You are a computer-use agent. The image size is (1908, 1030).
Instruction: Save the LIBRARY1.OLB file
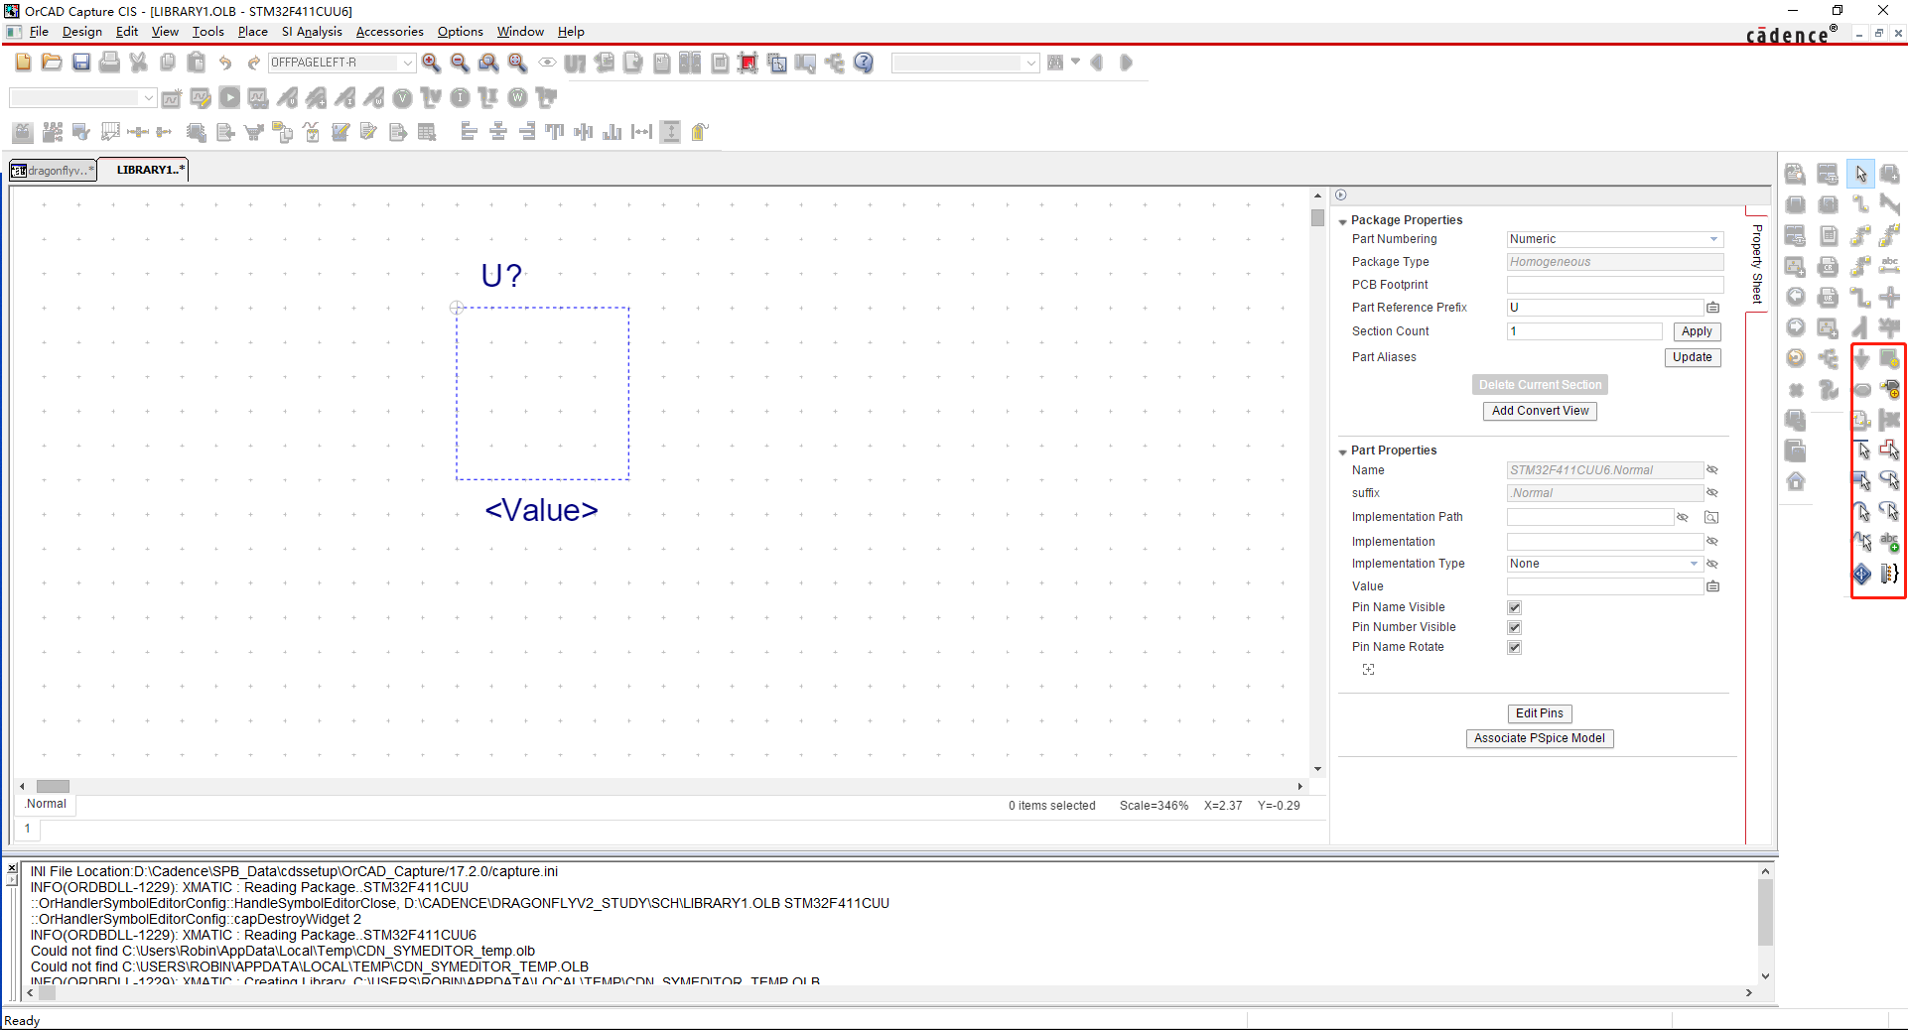point(82,63)
